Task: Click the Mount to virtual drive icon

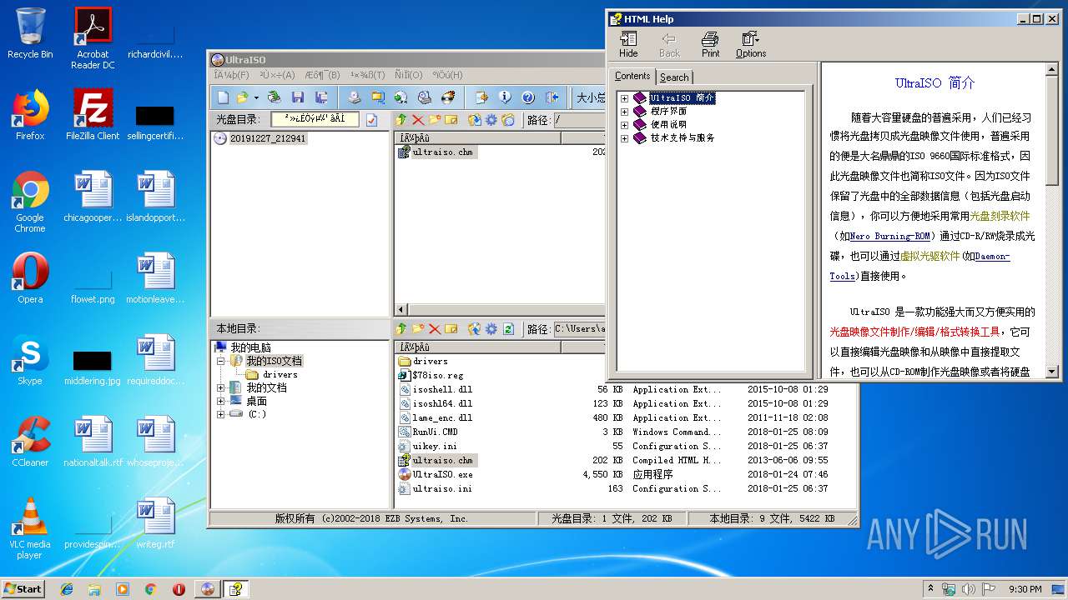Action: click(424, 97)
